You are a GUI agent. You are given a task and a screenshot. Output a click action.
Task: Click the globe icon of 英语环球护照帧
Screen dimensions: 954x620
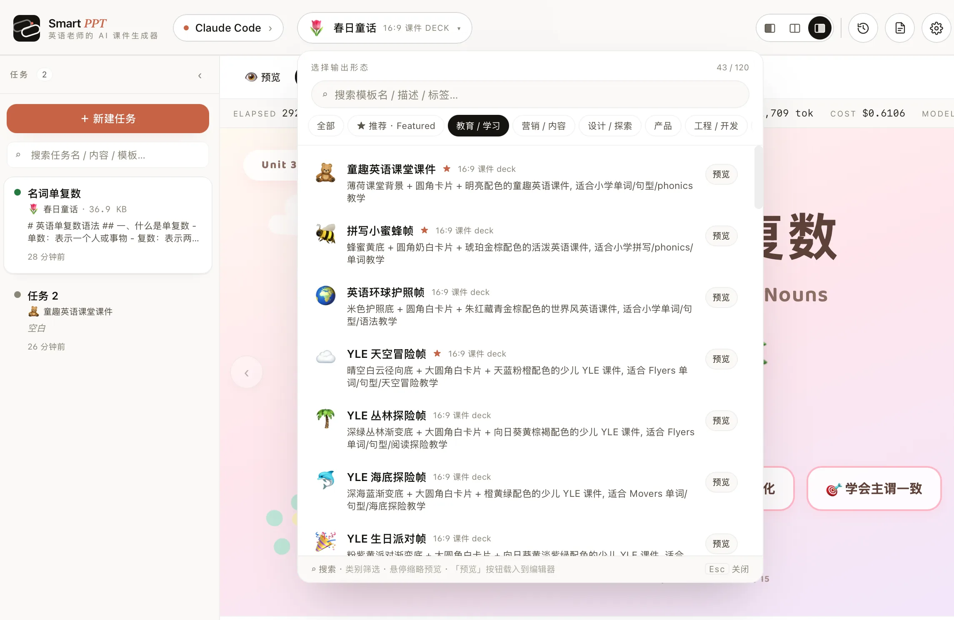(x=325, y=295)
